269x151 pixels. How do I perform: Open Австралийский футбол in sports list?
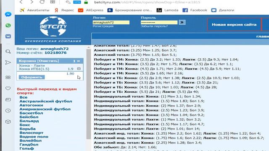46,101
